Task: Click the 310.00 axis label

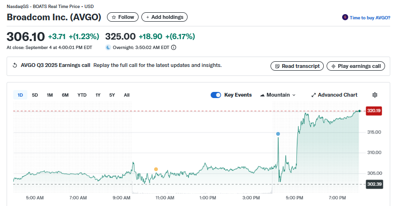Action: [374, 152]
